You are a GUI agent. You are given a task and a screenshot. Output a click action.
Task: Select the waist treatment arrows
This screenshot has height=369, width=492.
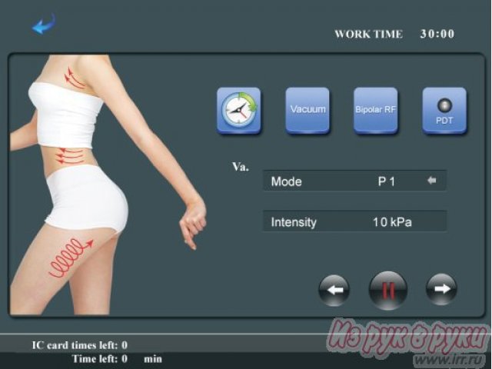71,156
